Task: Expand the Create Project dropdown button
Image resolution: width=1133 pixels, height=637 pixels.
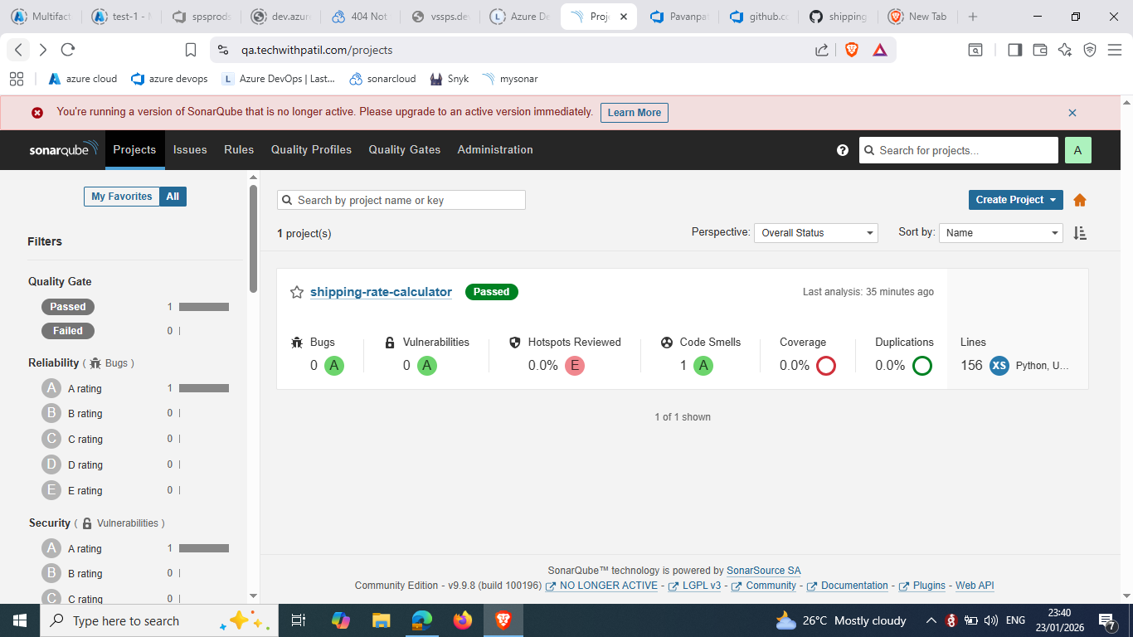Action: pos(1016,200)
